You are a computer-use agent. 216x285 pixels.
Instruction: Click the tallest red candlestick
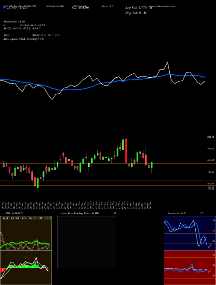pyautogui.click(x=126, y=151)
